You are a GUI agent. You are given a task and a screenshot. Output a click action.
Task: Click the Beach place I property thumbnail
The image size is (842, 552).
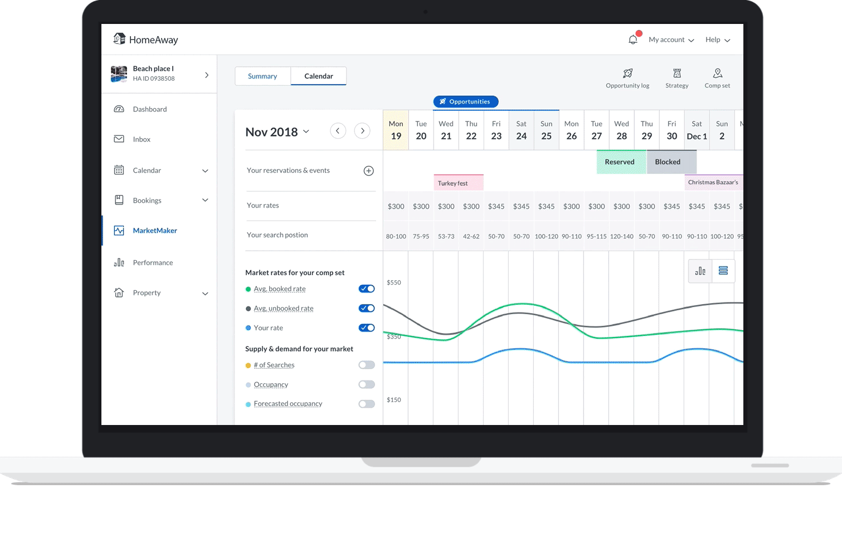point(119,74)
